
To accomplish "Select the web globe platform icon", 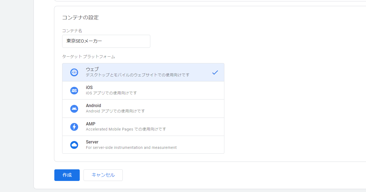I will click(x=74, y=72).
